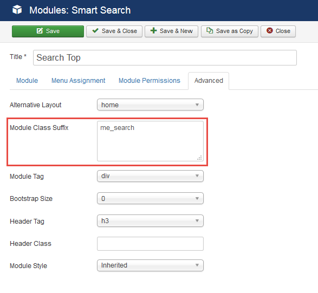The image size is (318, 293).
Task: Open the Menu Assignment tab
Action: [79, 81]
